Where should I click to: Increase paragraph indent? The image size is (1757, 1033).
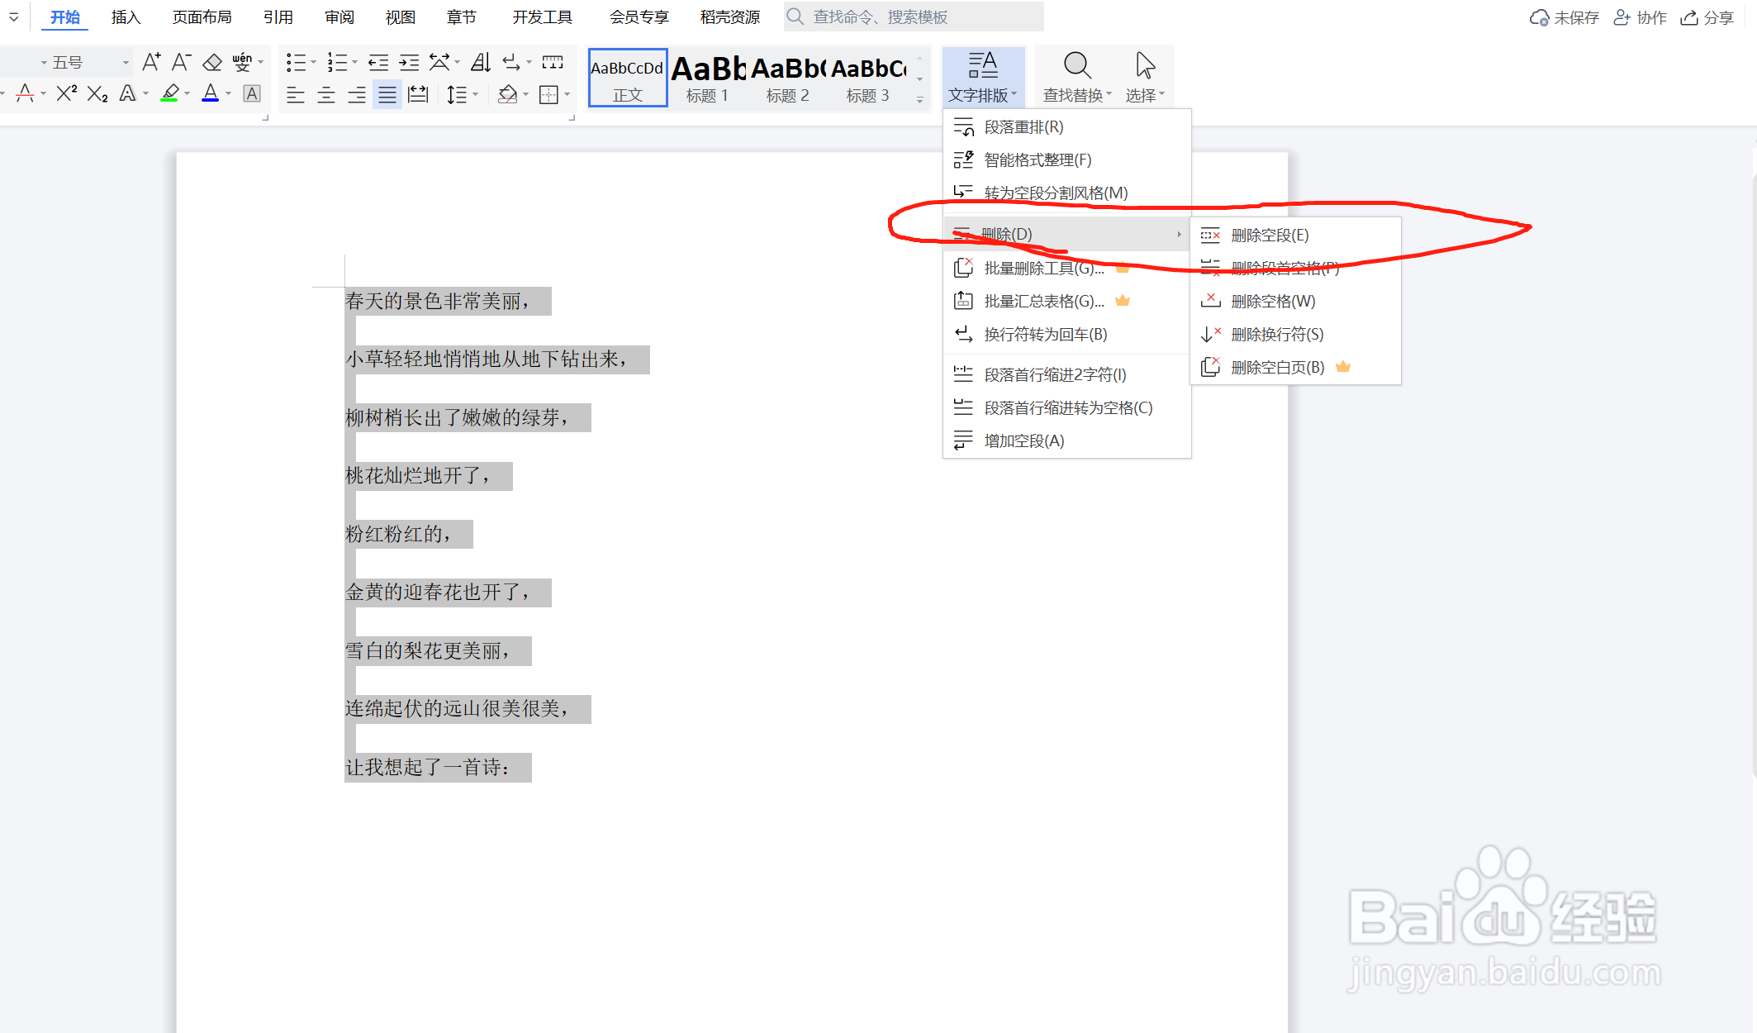pyautogui.click(x=409, y=62)
